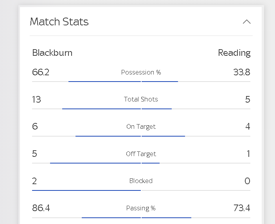Select the Reading team name
Viewport: 275px width, 224px height.
coord(234,53)
